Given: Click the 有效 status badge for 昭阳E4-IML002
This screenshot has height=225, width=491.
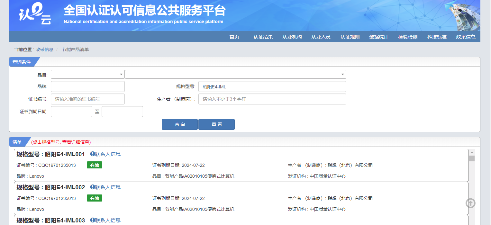Looking at the screenshot, I should pyautogui.click(x=95, y=198).
